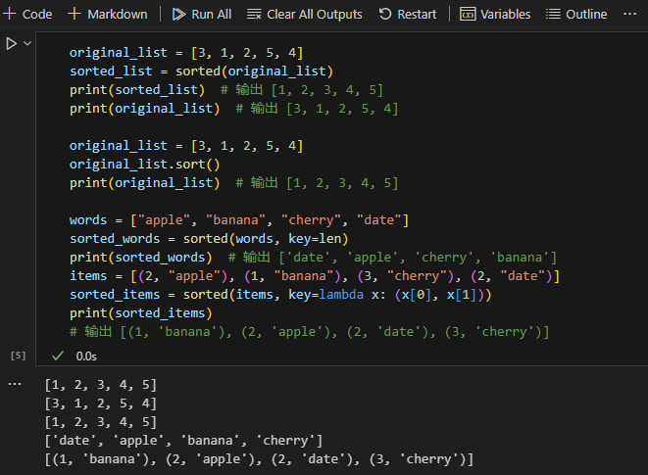Viewport: 648px width, 475px height.
Task: Expand the run cell options chevron
Action: click(x=27, y=43)
